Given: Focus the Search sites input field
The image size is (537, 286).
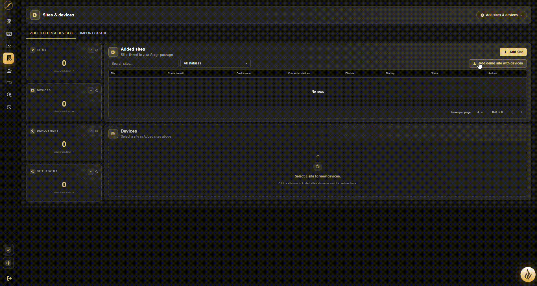Looking at the screenshot, I should pos(143,63).
